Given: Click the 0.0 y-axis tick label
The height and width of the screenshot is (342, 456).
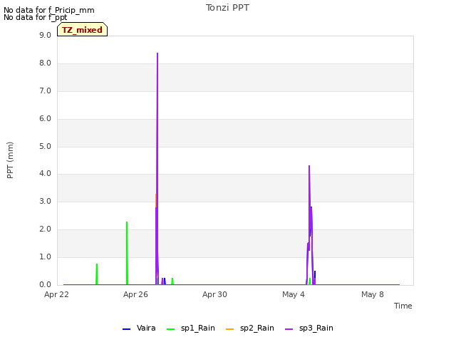Looking at the screenshot, I should 45,285.
